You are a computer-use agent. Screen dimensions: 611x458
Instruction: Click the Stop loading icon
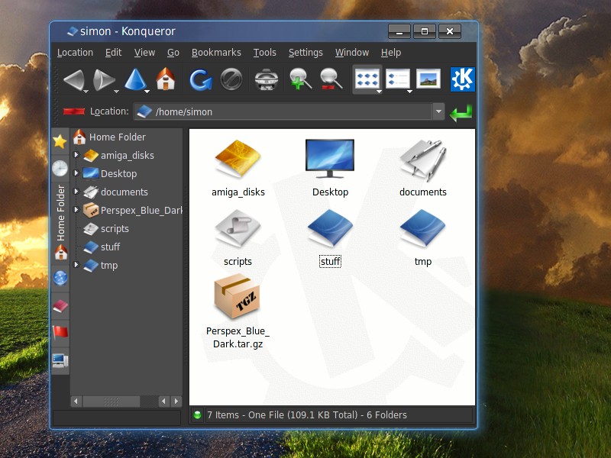(231, 79)
